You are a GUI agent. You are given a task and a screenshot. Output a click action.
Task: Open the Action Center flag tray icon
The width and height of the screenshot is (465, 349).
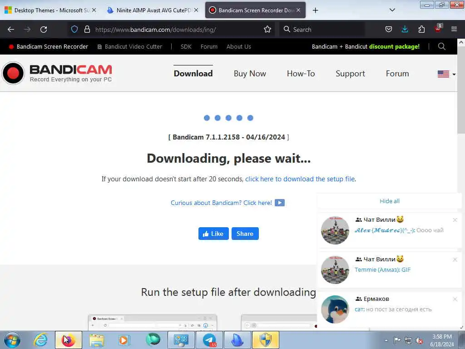pos(397,340)
